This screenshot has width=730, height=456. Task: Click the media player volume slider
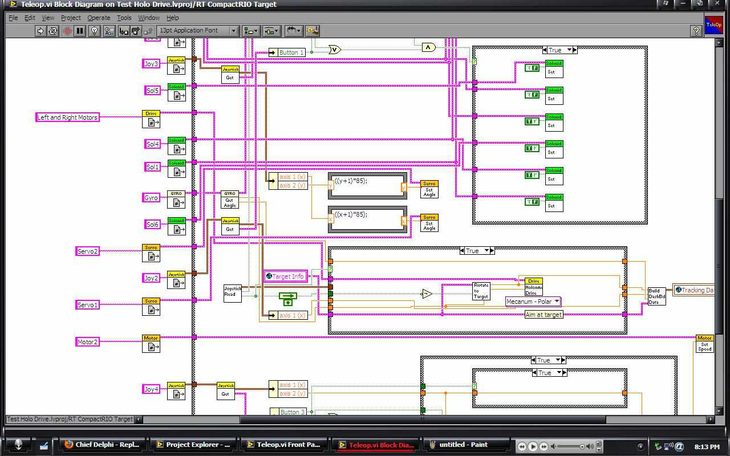tap(569, 446)
